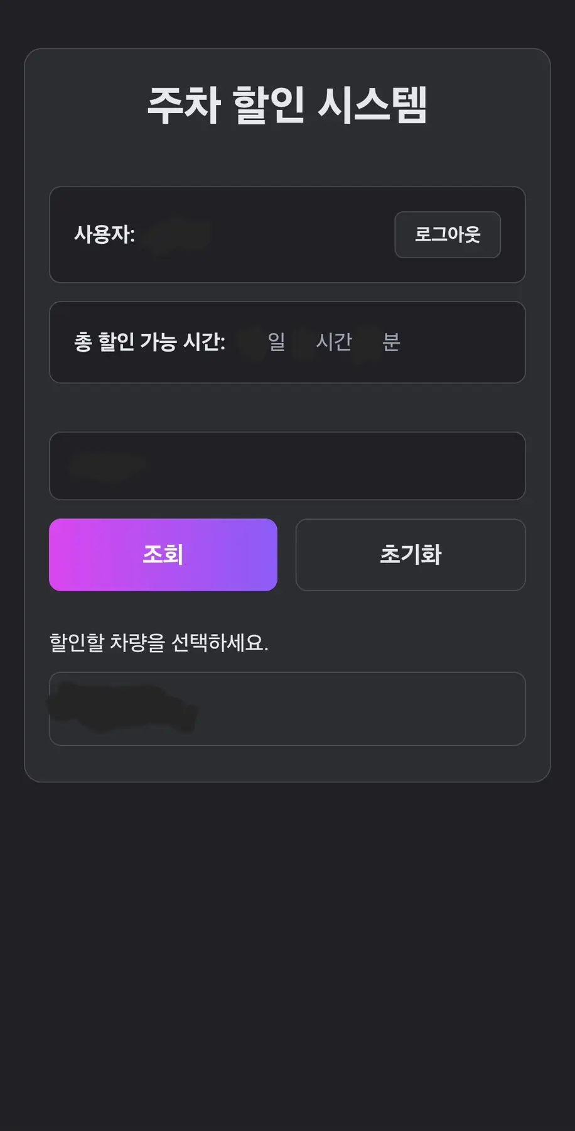Screen dimensions: 575x1131
Task: Click the blurred hours value before 시간 unit
Action: 303,343
